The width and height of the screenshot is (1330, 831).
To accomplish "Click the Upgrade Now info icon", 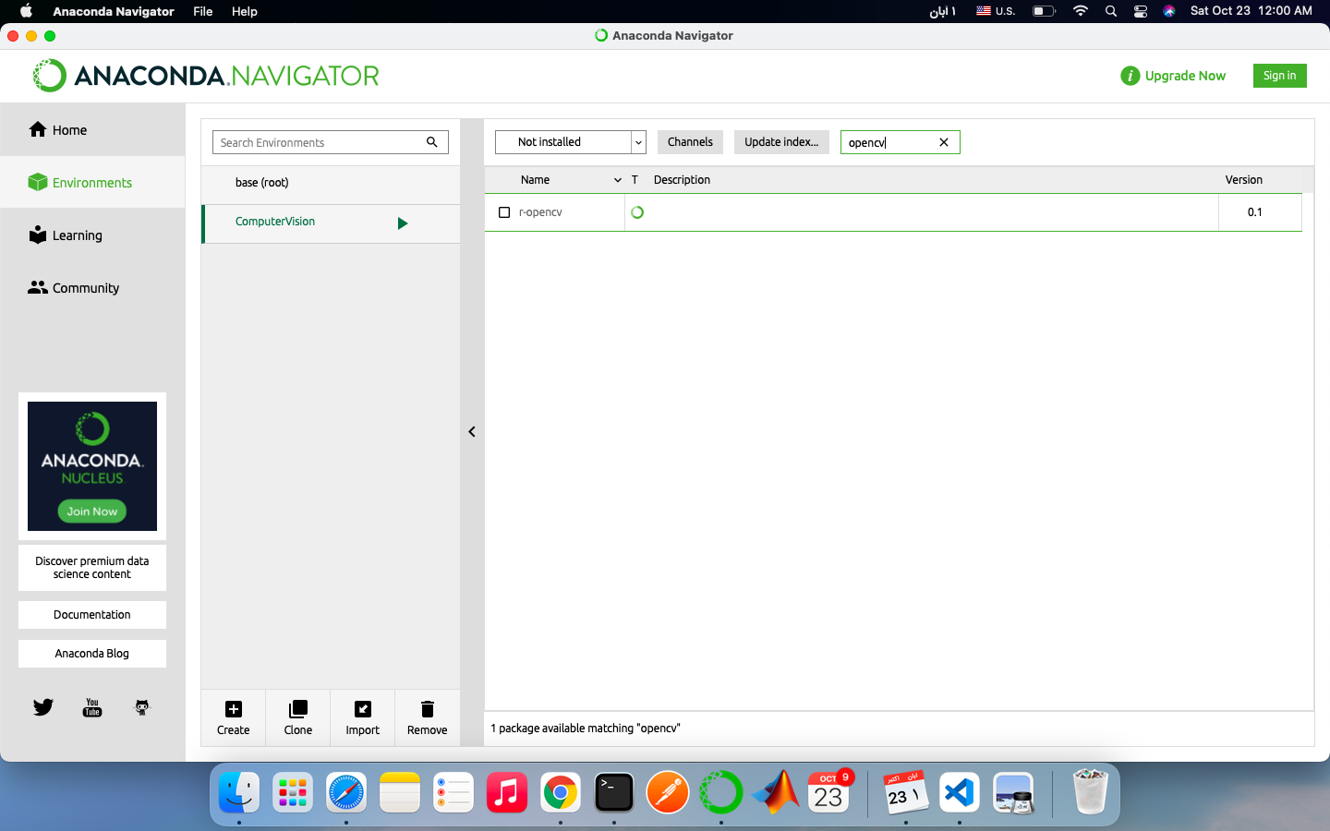I will tap(1130, 76).
